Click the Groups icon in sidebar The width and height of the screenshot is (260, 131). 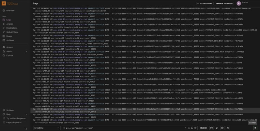(x=4, y=47)
